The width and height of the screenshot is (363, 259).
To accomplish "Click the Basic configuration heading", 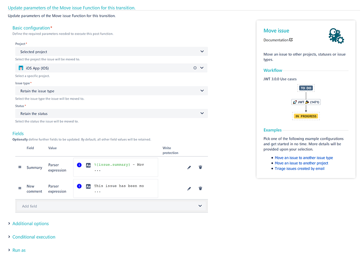I will pos(31,28).
